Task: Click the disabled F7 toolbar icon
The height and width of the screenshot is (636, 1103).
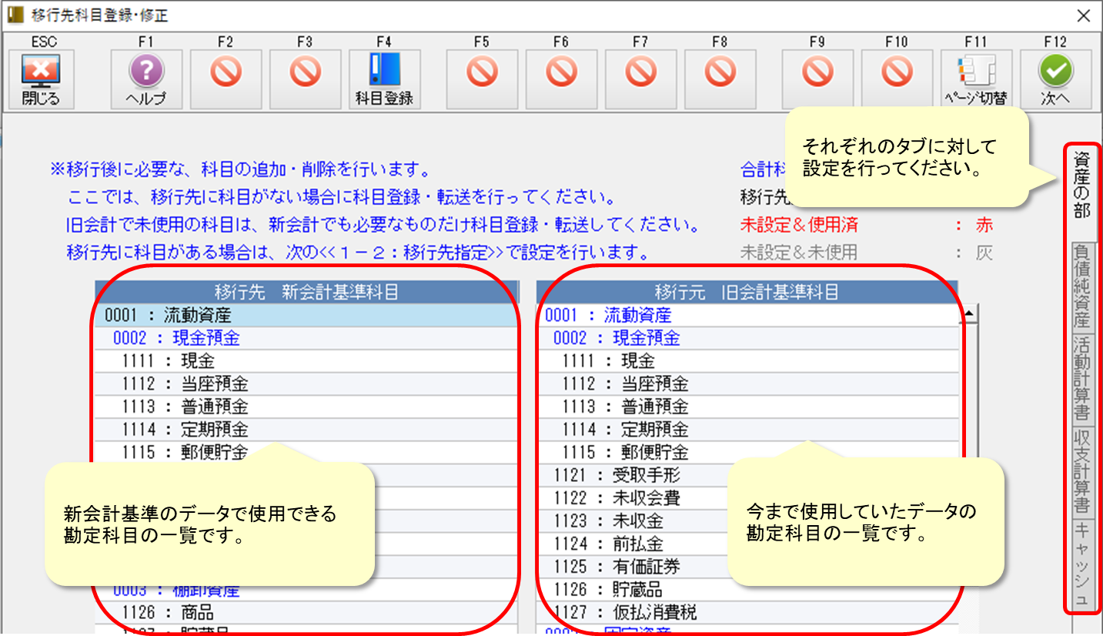Action: click(640, 79)
